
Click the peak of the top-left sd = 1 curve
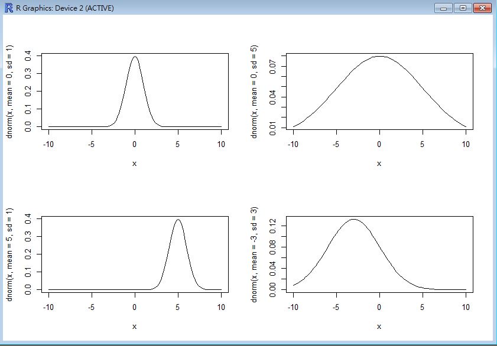135,57
